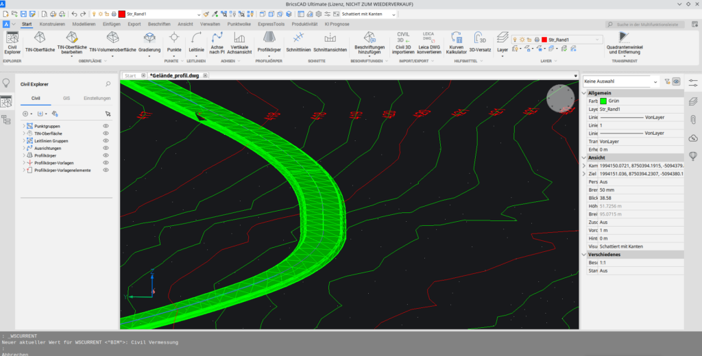Screen dimensions: 702x356
Task: Click the Multifunktionsleiste search field
Action: point(651,24)
